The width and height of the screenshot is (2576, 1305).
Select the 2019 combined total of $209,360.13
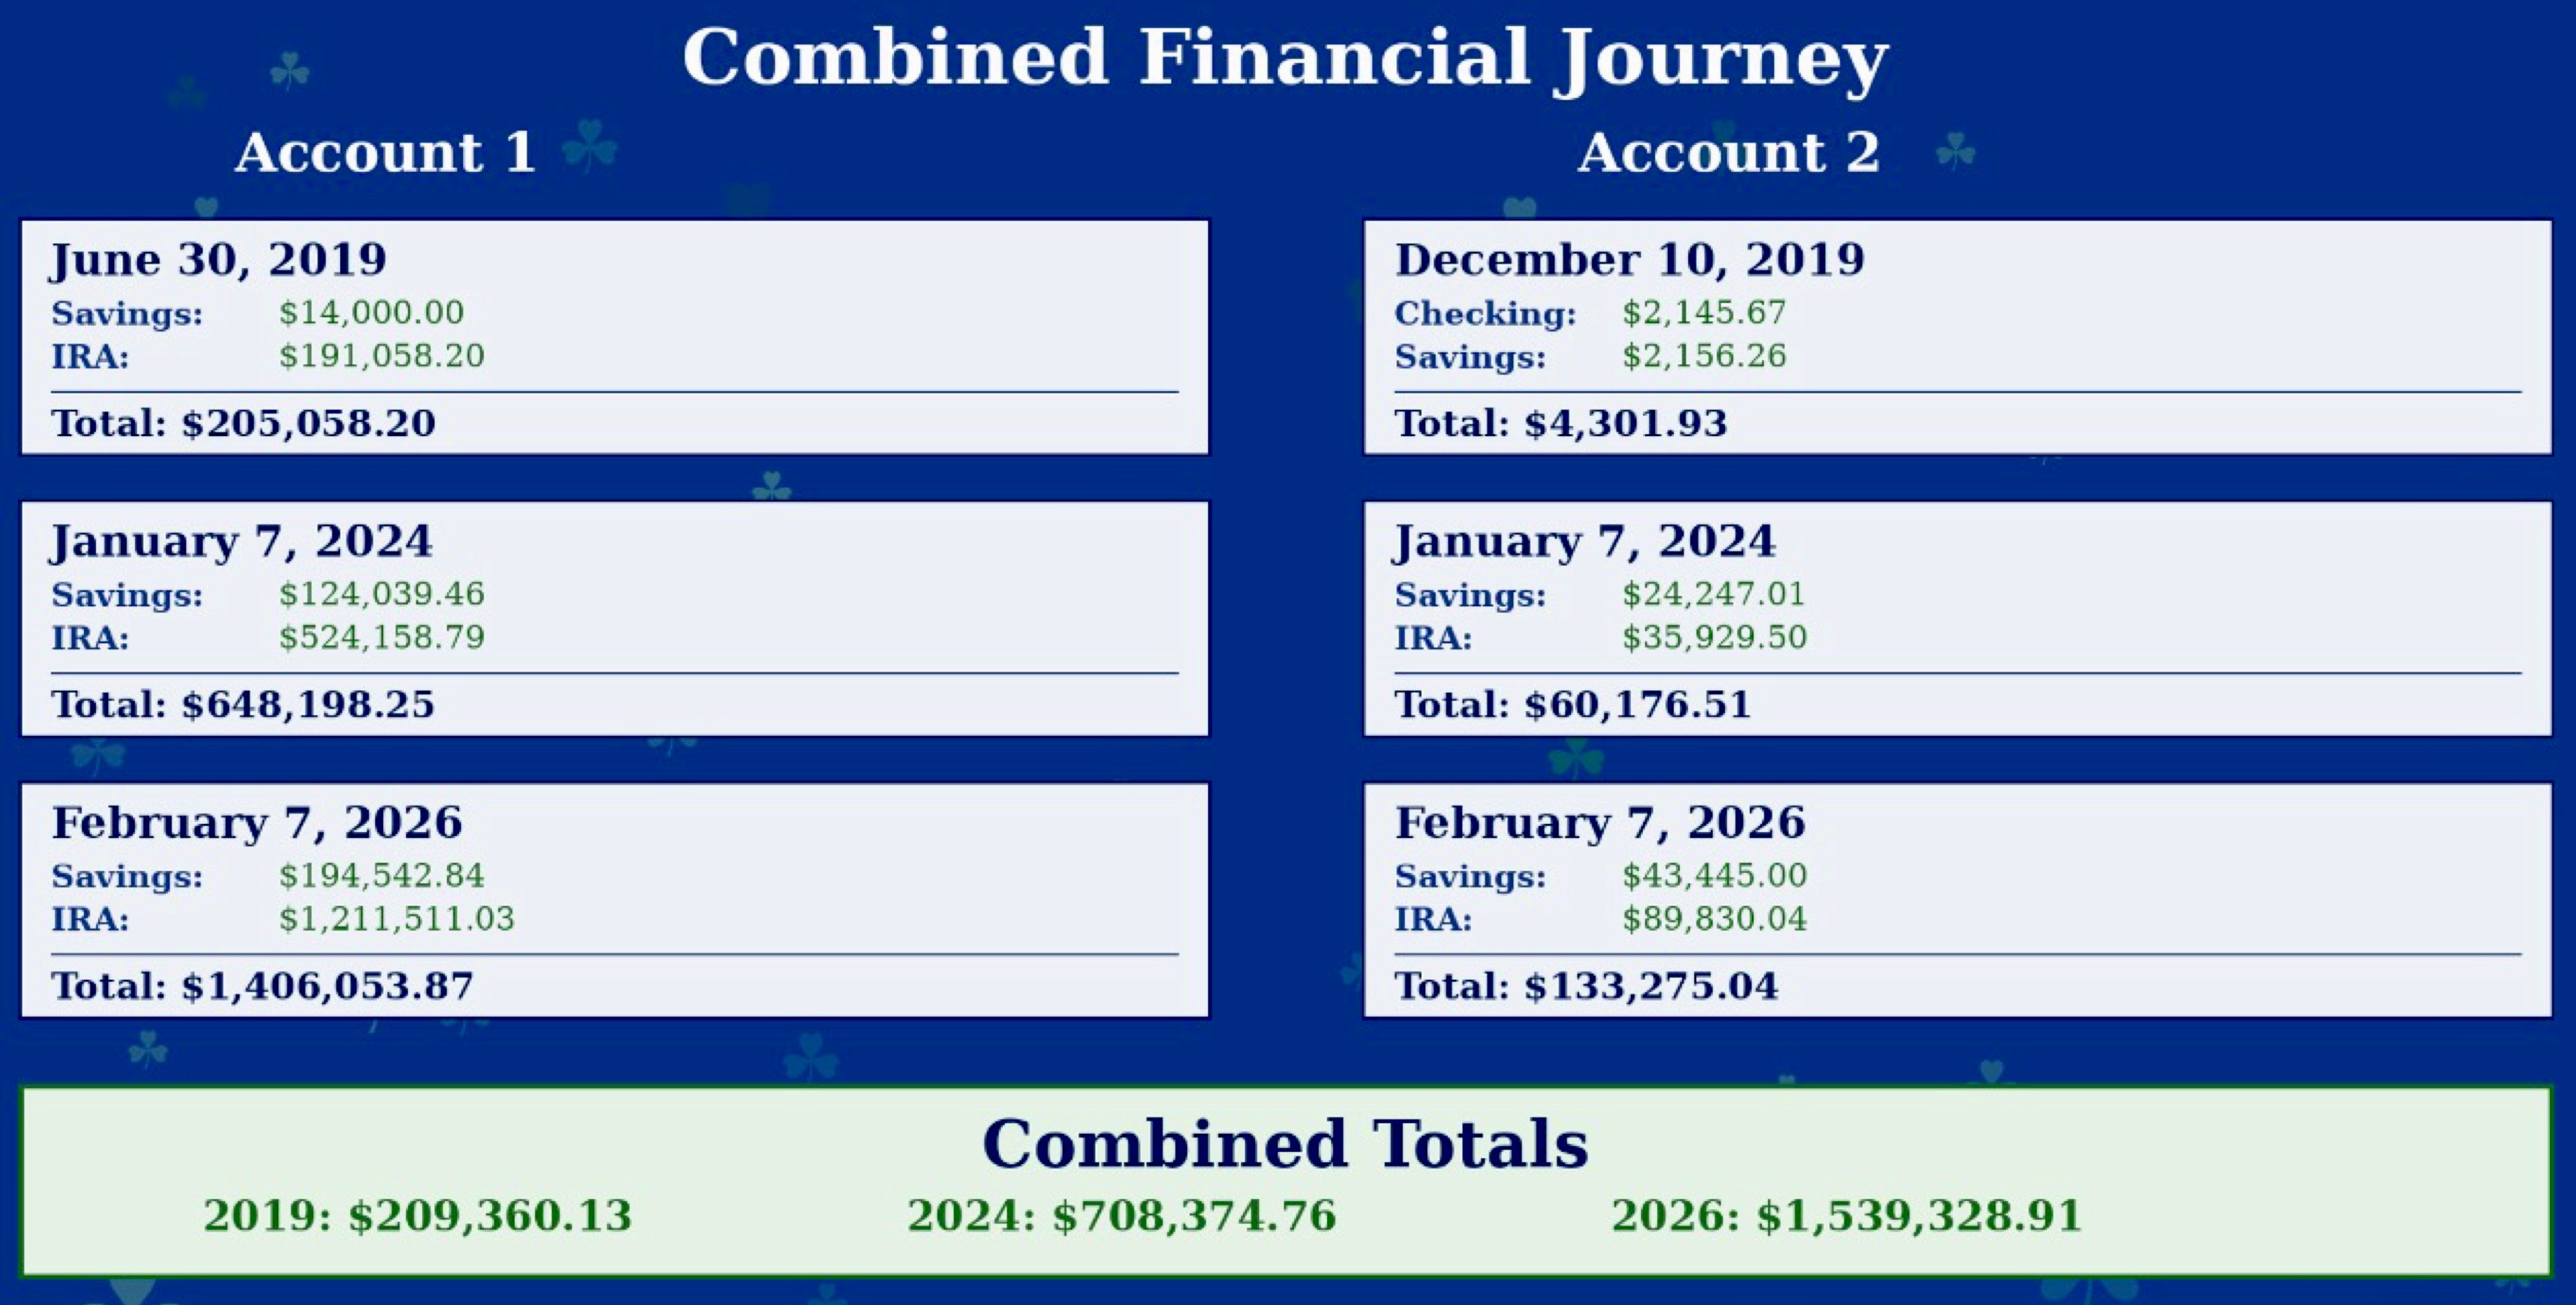(x=417, y=1216)
